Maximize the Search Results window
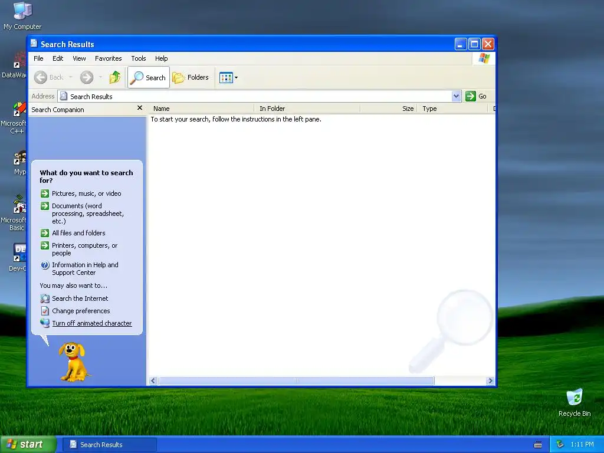This screenshot has height=453, width=604. pos(474,44)
